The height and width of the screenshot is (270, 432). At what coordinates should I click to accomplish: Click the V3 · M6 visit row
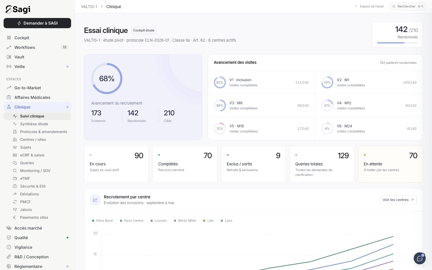pyautogui.click(x=262, y=105)
